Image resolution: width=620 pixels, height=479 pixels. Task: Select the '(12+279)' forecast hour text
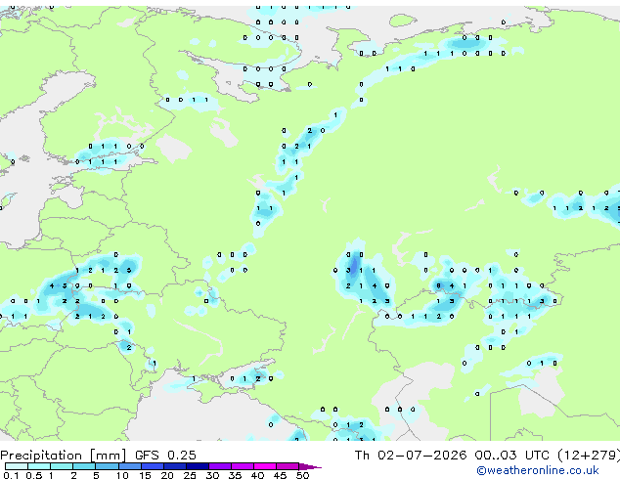589,456
